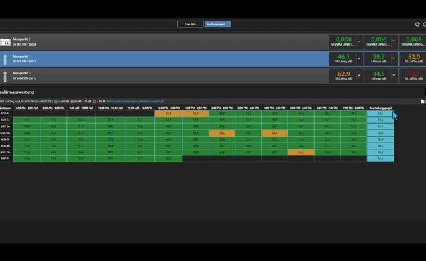This screenshot has width=426, height=261.
Task: Select the Messpunkt 2 row
Action: 164,41
